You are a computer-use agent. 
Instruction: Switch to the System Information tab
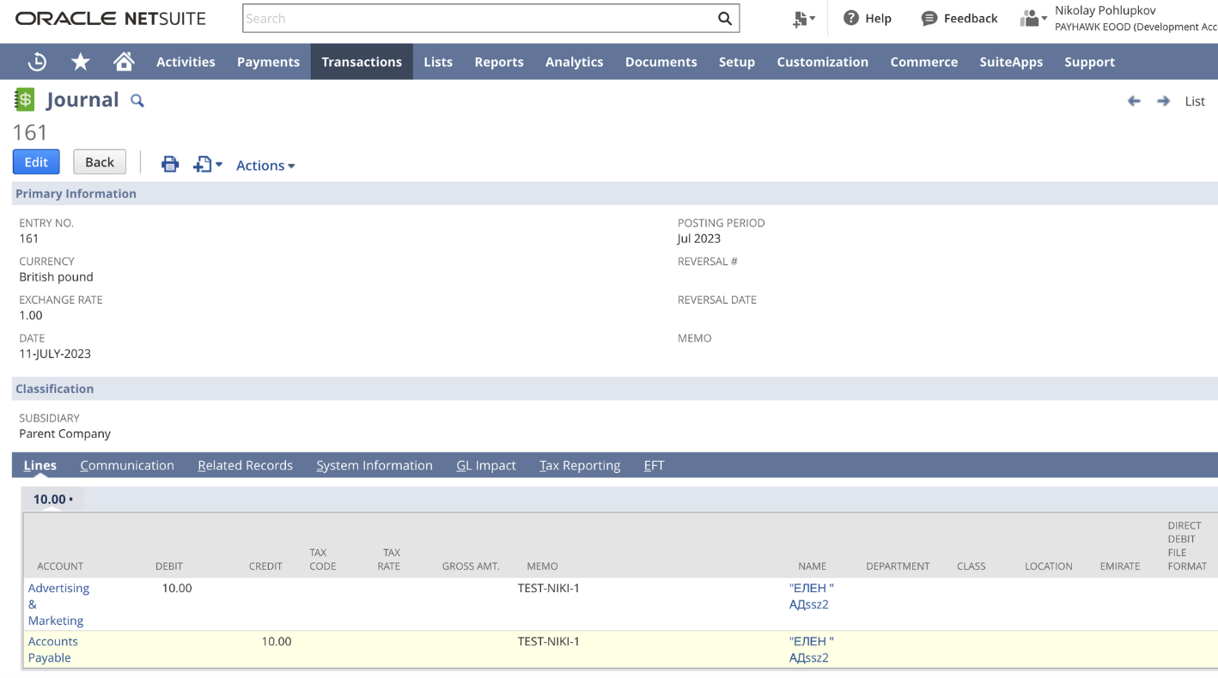[375, 465]
